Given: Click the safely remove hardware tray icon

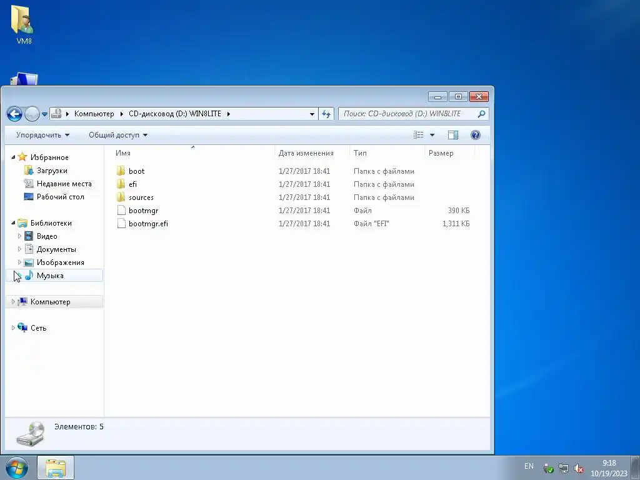Looking at the screenshot, I should (x=549, y=468).
